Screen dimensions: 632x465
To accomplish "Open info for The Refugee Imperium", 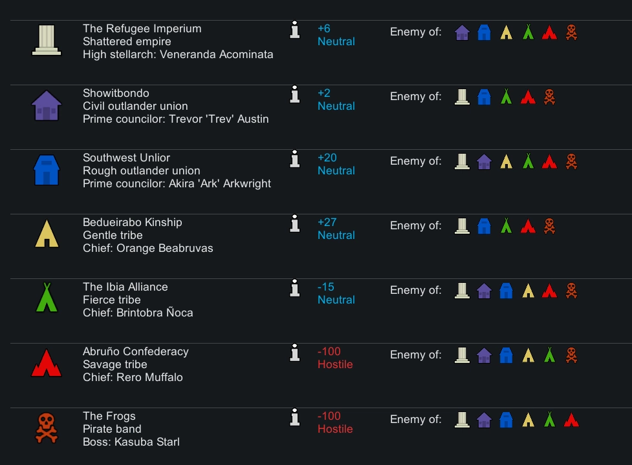I will 295,30.
